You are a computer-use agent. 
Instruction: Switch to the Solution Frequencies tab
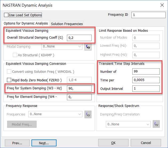point(67,24)
